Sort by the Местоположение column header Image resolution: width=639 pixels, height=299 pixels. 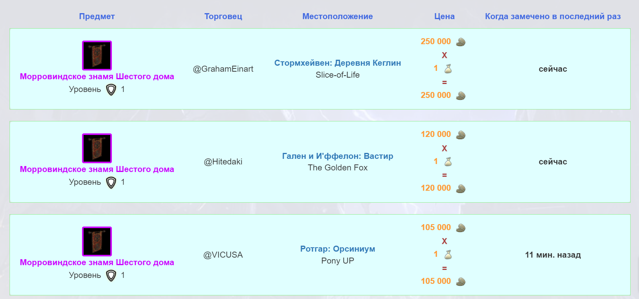click(x=338, y=16)
